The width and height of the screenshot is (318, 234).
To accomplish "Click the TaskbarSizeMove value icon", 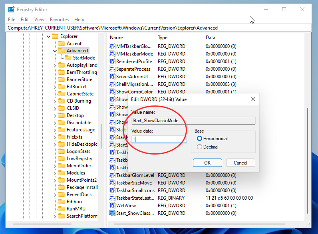I will click(x=112, y=183).
